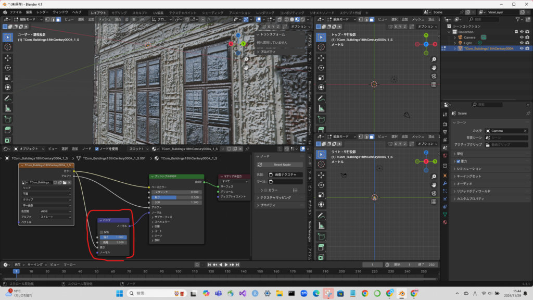Toggle the ノードを使用 checkbox
The image size is (533, 300).
pos(96,148)
